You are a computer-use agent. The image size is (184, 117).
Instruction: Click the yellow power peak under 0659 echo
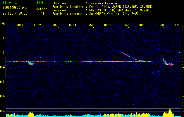[x=168, y=113]
